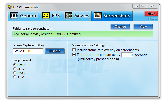Click the '(until hotkey pressed again)' note
This screenshot has height=103, width=167.
tap(98, 59)
